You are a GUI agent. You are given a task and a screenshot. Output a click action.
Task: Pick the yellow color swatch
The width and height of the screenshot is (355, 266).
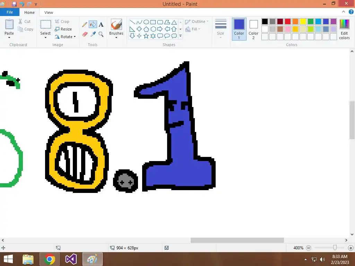tap(303, 21)
